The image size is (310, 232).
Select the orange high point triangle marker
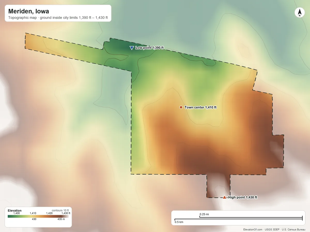coord(224,197)
